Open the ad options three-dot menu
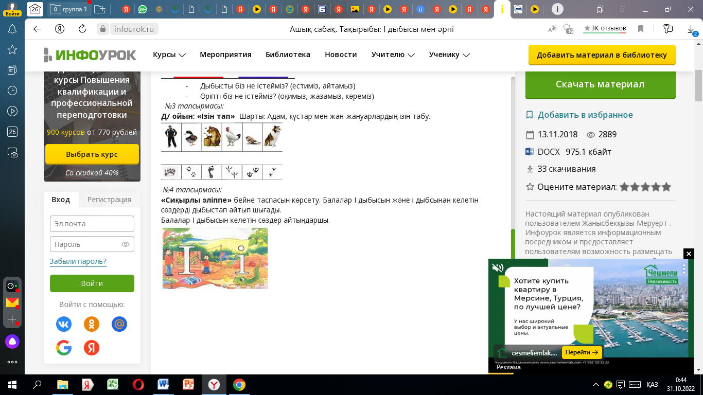 coord(684,268)
